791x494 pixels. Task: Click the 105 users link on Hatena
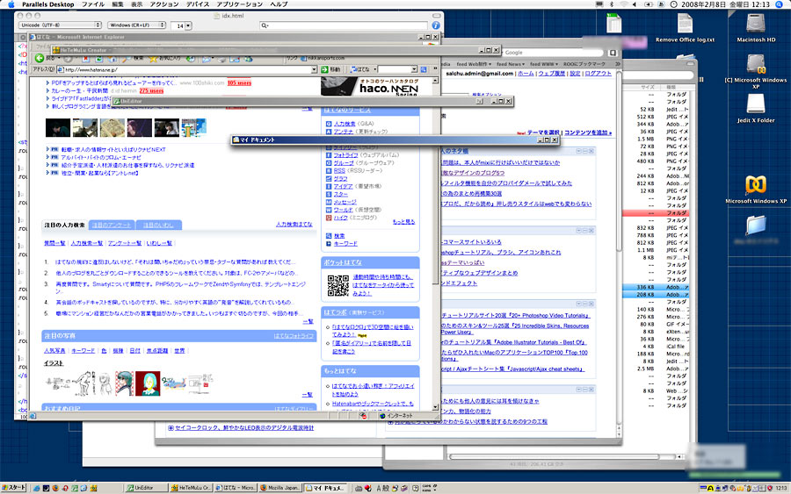[x=239, y=82]
